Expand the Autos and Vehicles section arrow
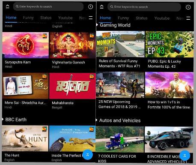Viewport: 196px width, 165px height. [x=97, y=120]
